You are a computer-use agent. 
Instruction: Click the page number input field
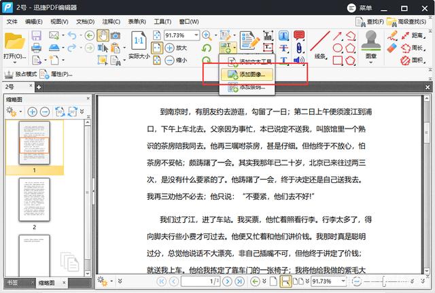tap(201, 281)
